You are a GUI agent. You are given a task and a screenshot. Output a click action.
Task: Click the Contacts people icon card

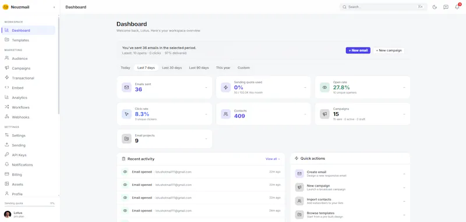coord(226,114)
